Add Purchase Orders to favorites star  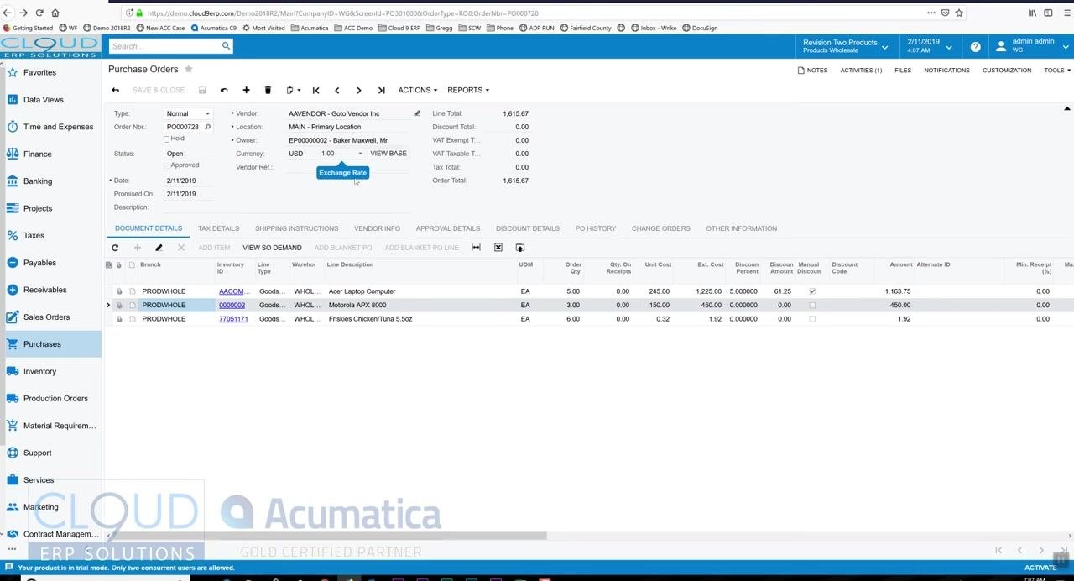coord(189,69)
